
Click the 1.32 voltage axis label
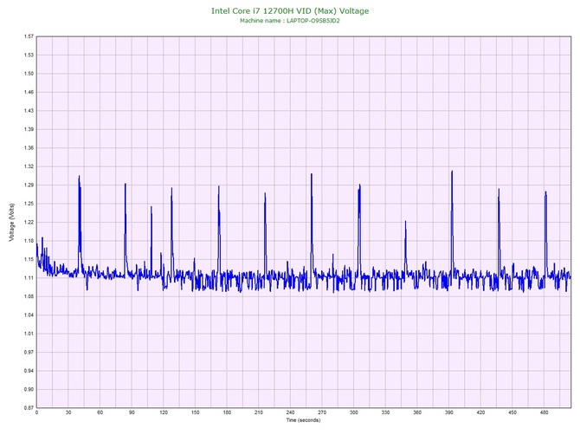[x=29, y=166]
